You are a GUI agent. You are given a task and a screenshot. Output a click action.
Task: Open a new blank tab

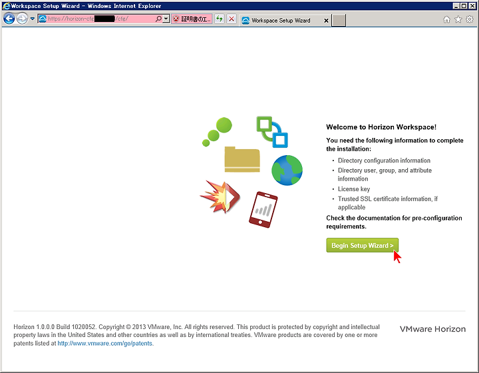point(339,20)
